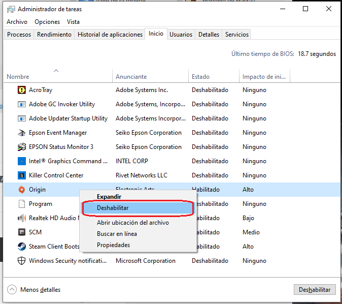
Task: Click the Steam Client Bootstrapper icon
Action: [22, 247]
